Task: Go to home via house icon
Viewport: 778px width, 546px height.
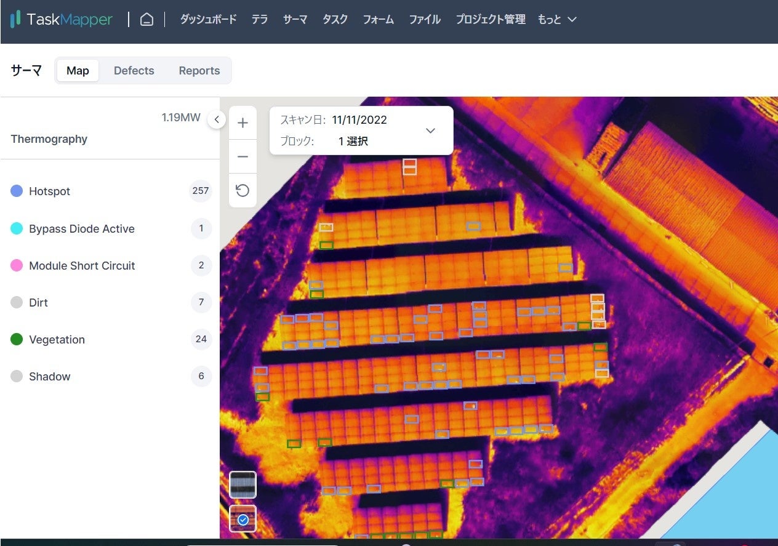Action: [146, 20]
